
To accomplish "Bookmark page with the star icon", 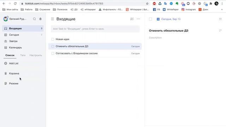I will click(147, 4).
